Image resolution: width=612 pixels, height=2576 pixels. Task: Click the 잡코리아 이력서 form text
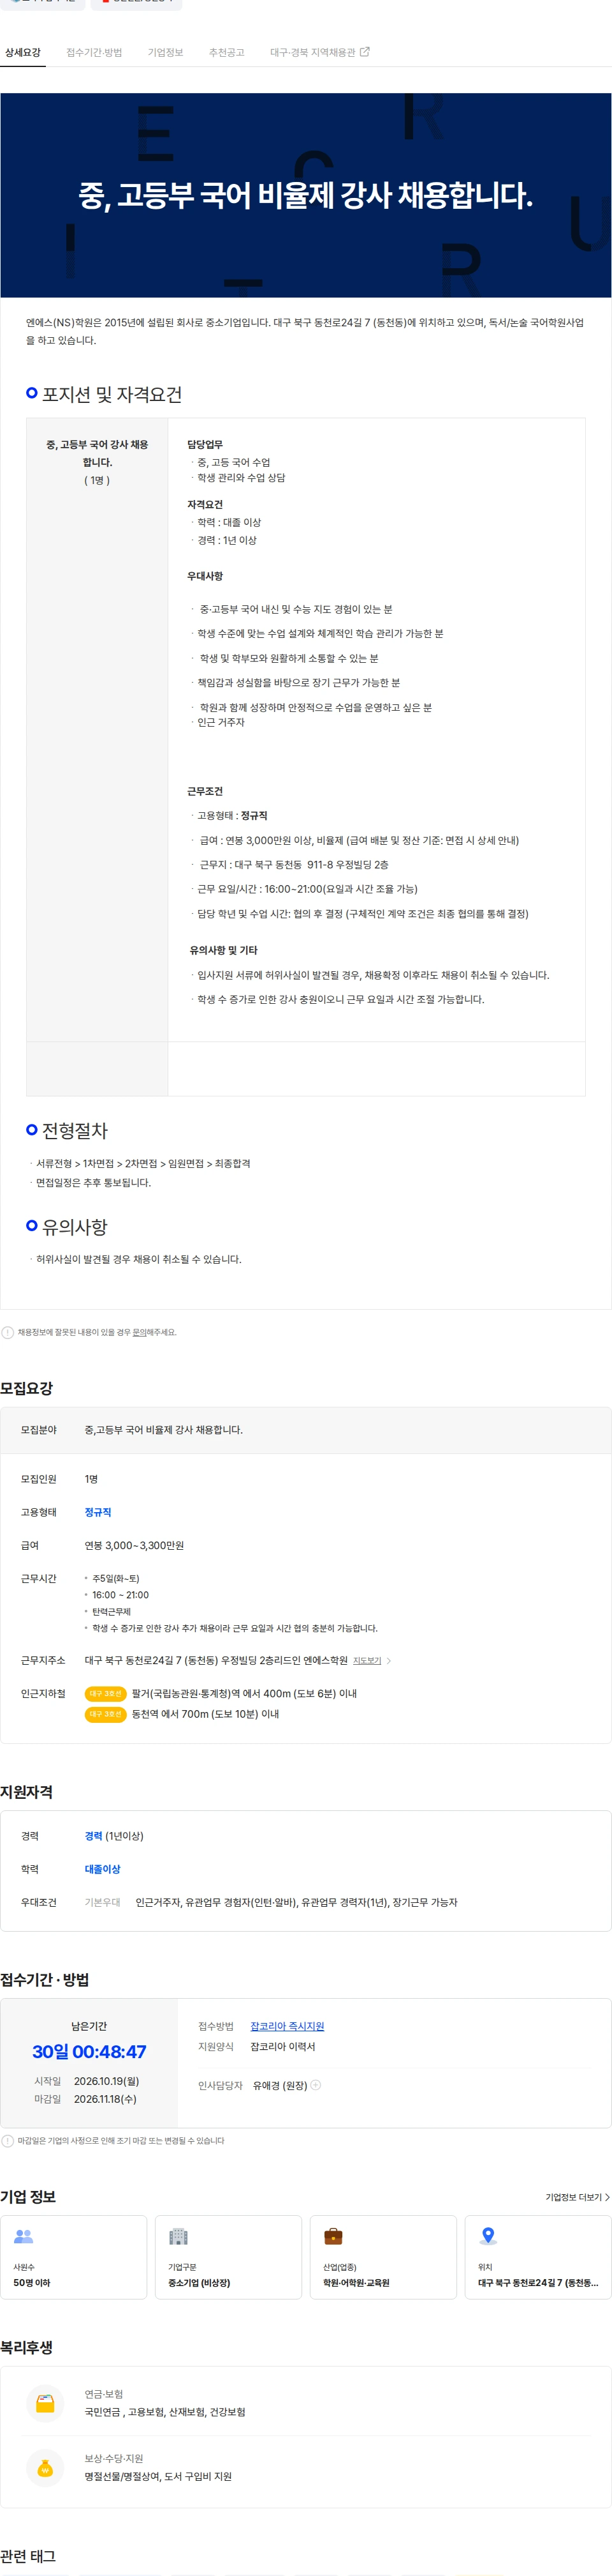click(x=282, y=2047)
